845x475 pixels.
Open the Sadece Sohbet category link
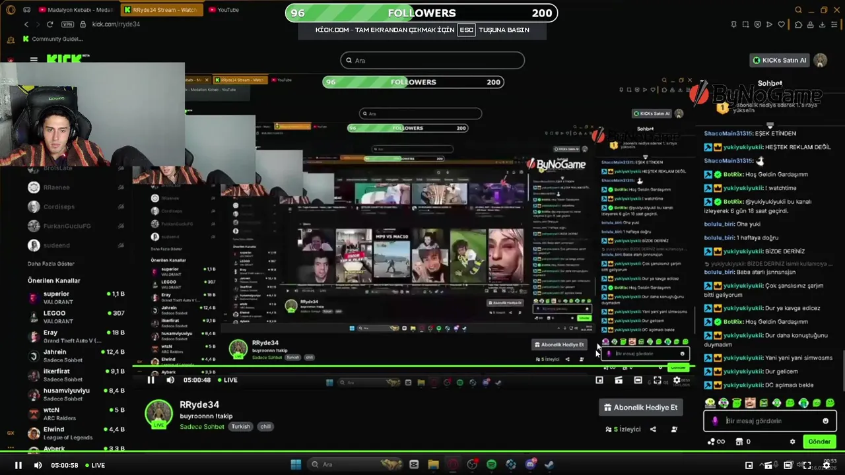(x=202, y=426)
